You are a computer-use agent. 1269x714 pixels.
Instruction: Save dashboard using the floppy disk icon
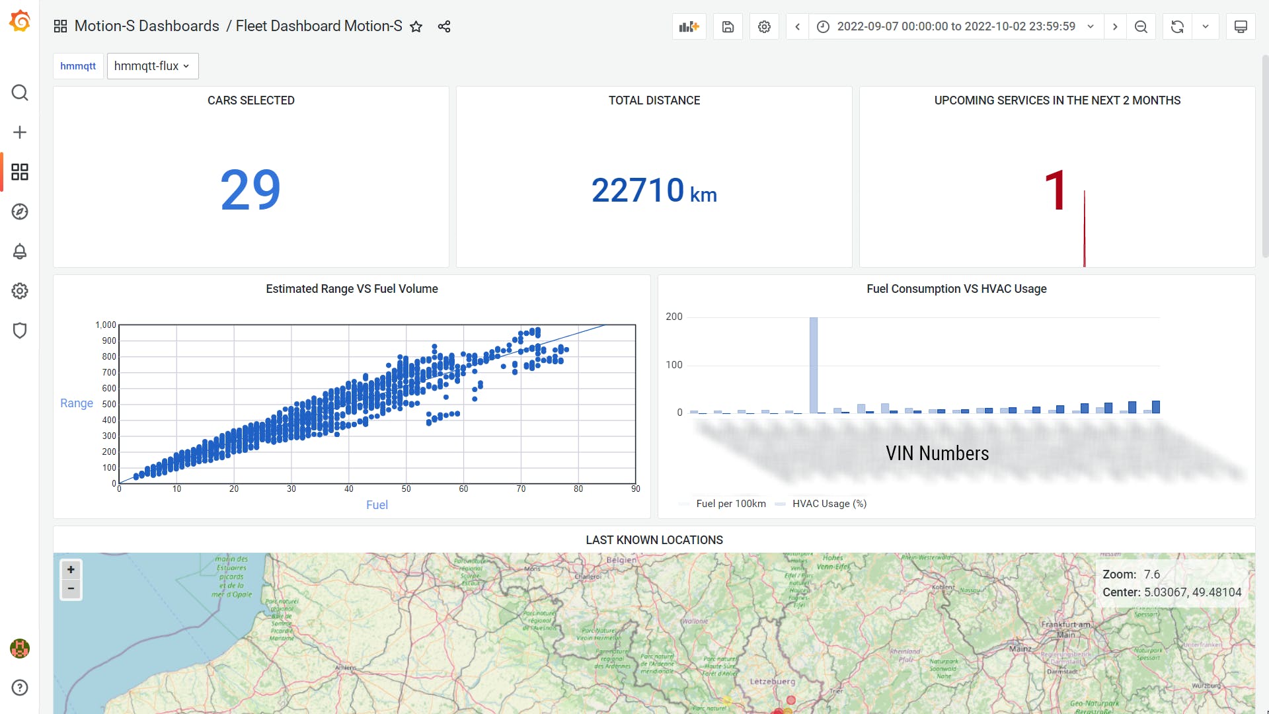coord(728,26)
